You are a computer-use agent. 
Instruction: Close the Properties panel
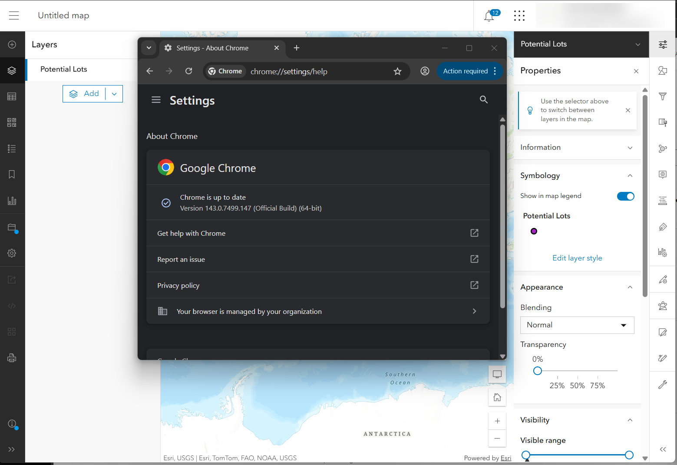[636, 71]
